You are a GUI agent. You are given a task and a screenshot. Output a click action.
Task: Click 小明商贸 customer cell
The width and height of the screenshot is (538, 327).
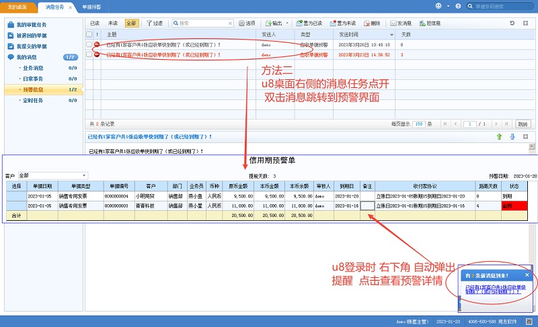tap(151, 196)
